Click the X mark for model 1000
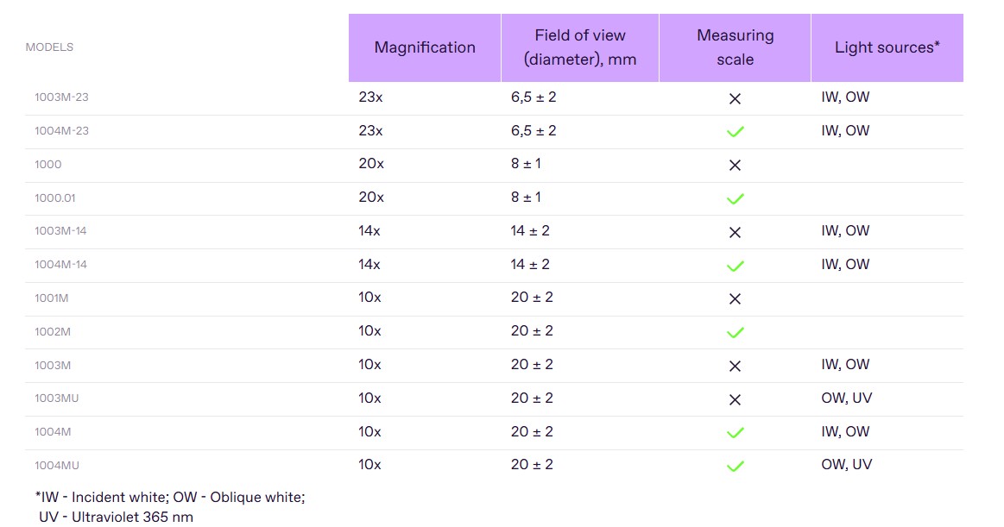The height and width of the screenshot is (527, 1004). 735,165
